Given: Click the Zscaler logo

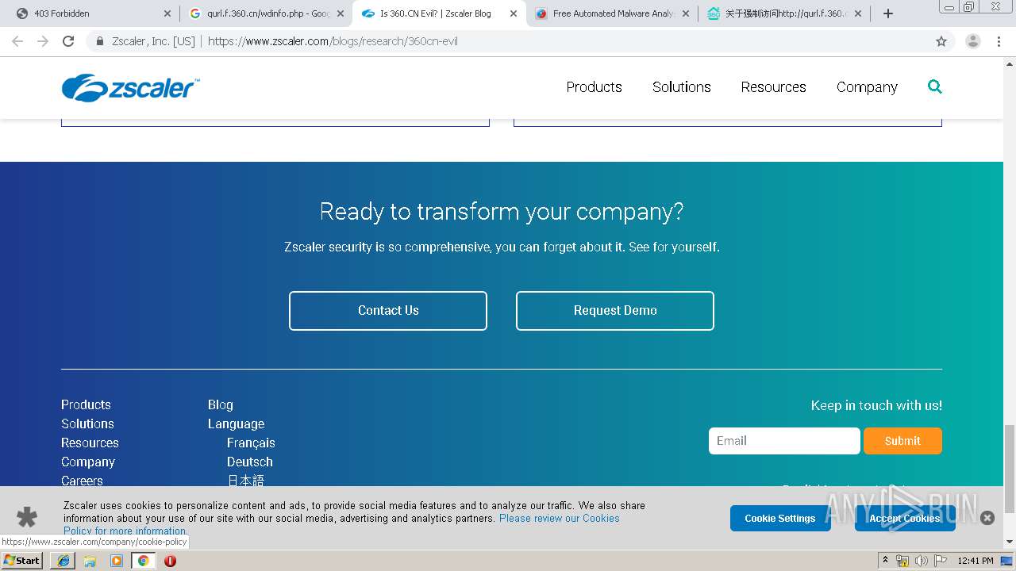Looking at the screenshot, I should [131, 88].
